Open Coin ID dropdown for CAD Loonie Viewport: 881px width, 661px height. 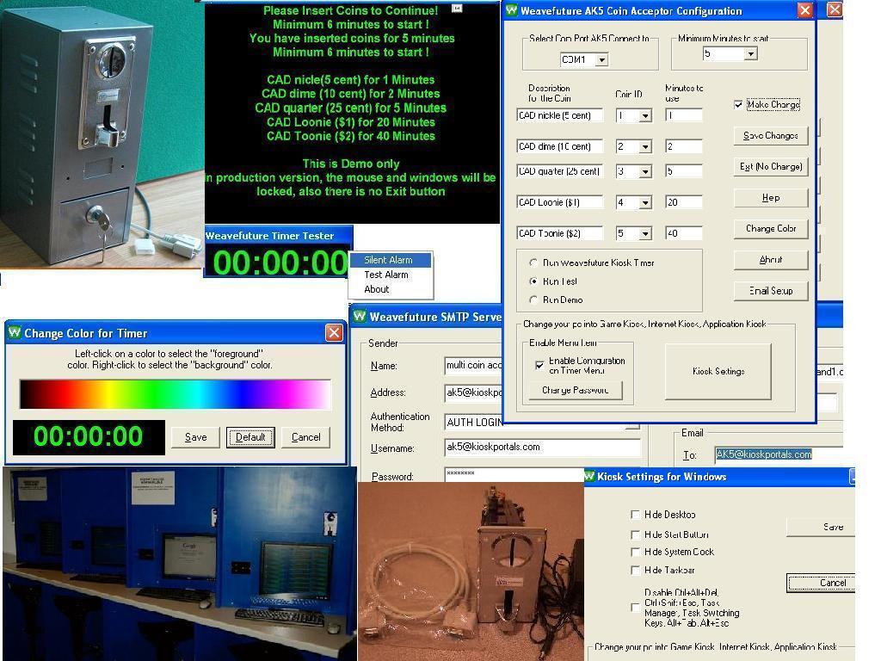645,202
